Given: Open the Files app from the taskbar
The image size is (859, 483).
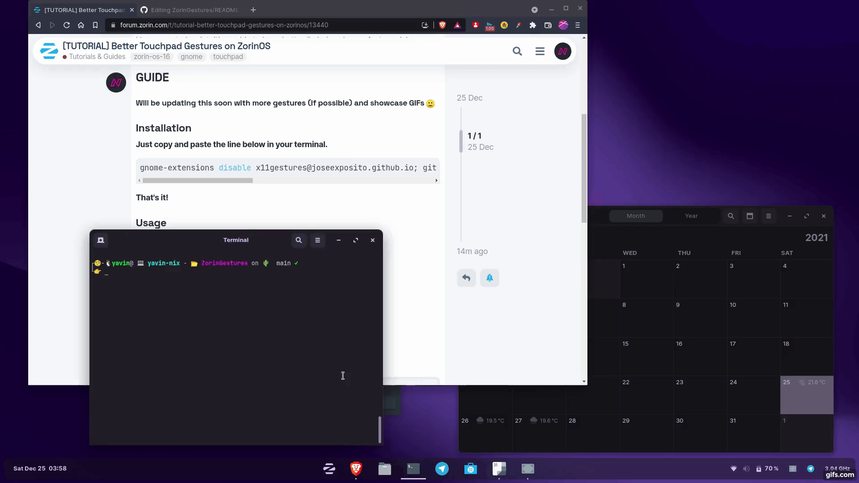Looking at the screenshot, I should (x=385, y=469).
